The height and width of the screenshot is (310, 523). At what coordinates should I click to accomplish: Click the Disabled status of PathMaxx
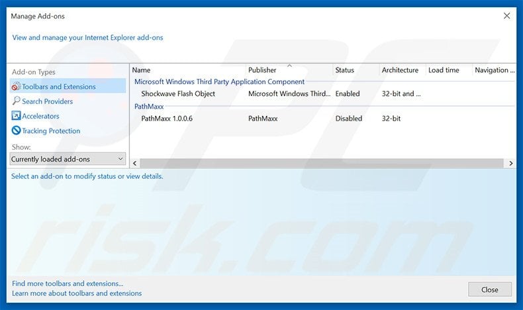(x=348, y=119)
